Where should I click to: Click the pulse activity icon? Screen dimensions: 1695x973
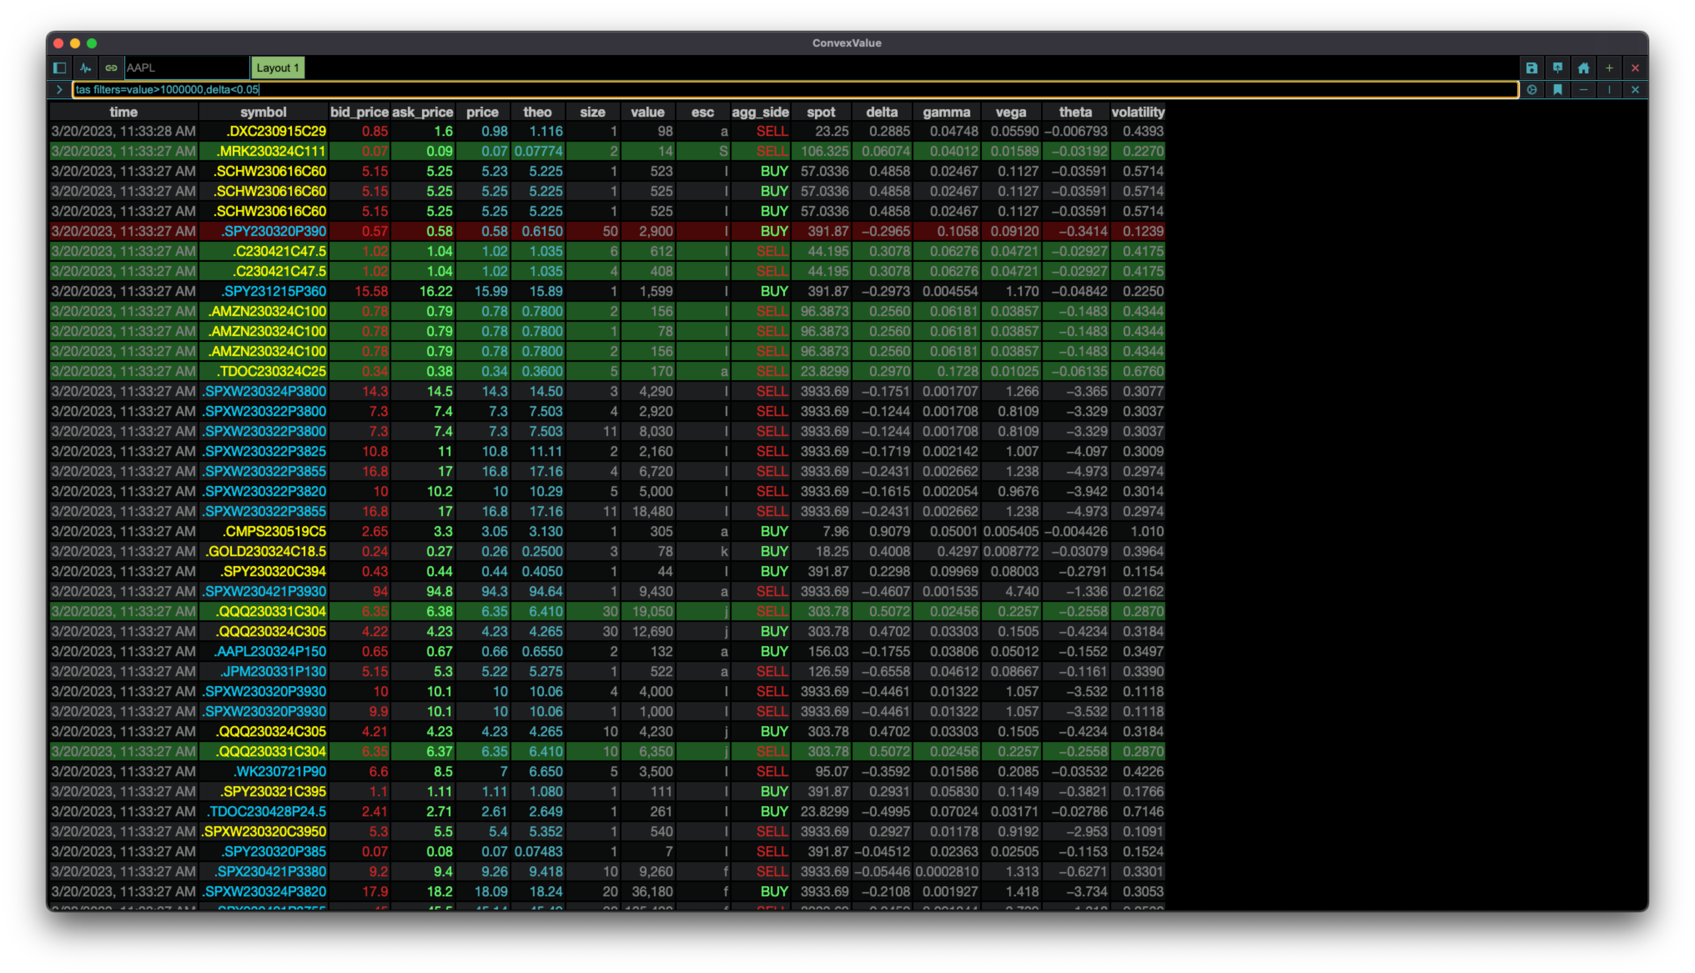86,68
